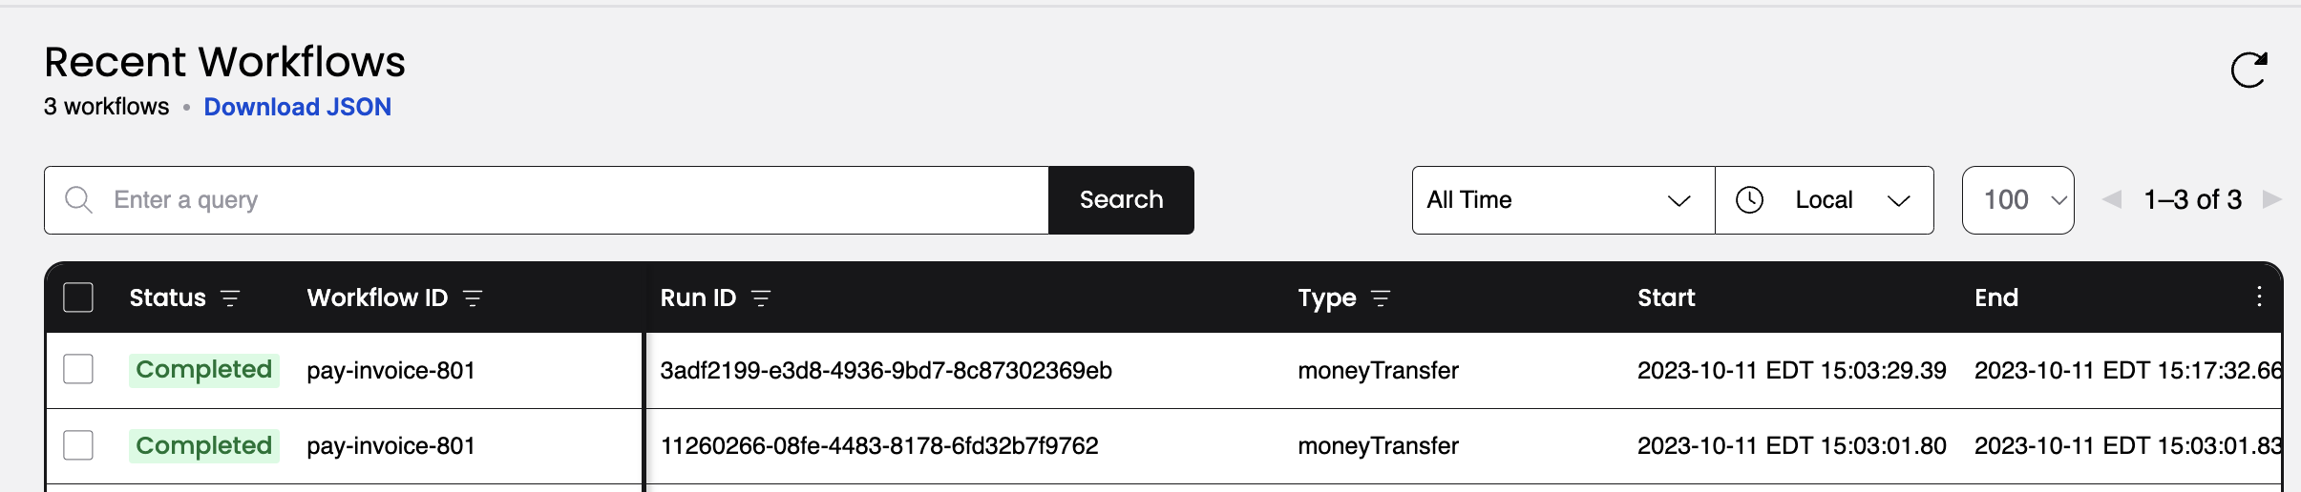Open run 11260266-08fe-4483-8178-6fd32b7f9762

pos(879,445)
